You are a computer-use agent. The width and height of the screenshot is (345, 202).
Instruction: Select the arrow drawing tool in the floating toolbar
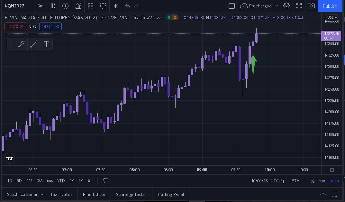[21, 44]
